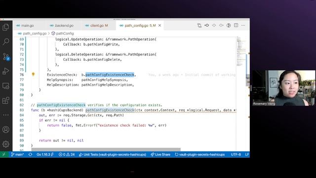Click "return out != nil, nil" on line 89
This screenshot has width=316, height=178.
pyautogui.click(x=61, y=140)
